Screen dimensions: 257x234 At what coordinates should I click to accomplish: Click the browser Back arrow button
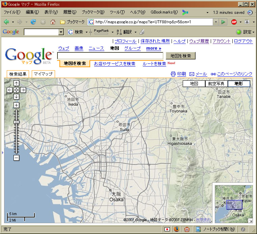click(6, 22)
